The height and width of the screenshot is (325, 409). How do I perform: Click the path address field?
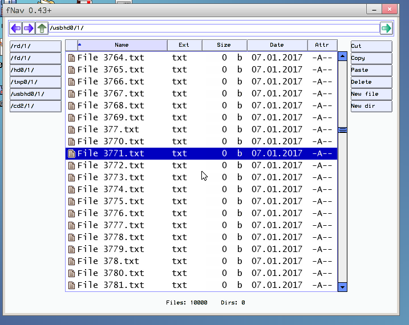(214, 28)
